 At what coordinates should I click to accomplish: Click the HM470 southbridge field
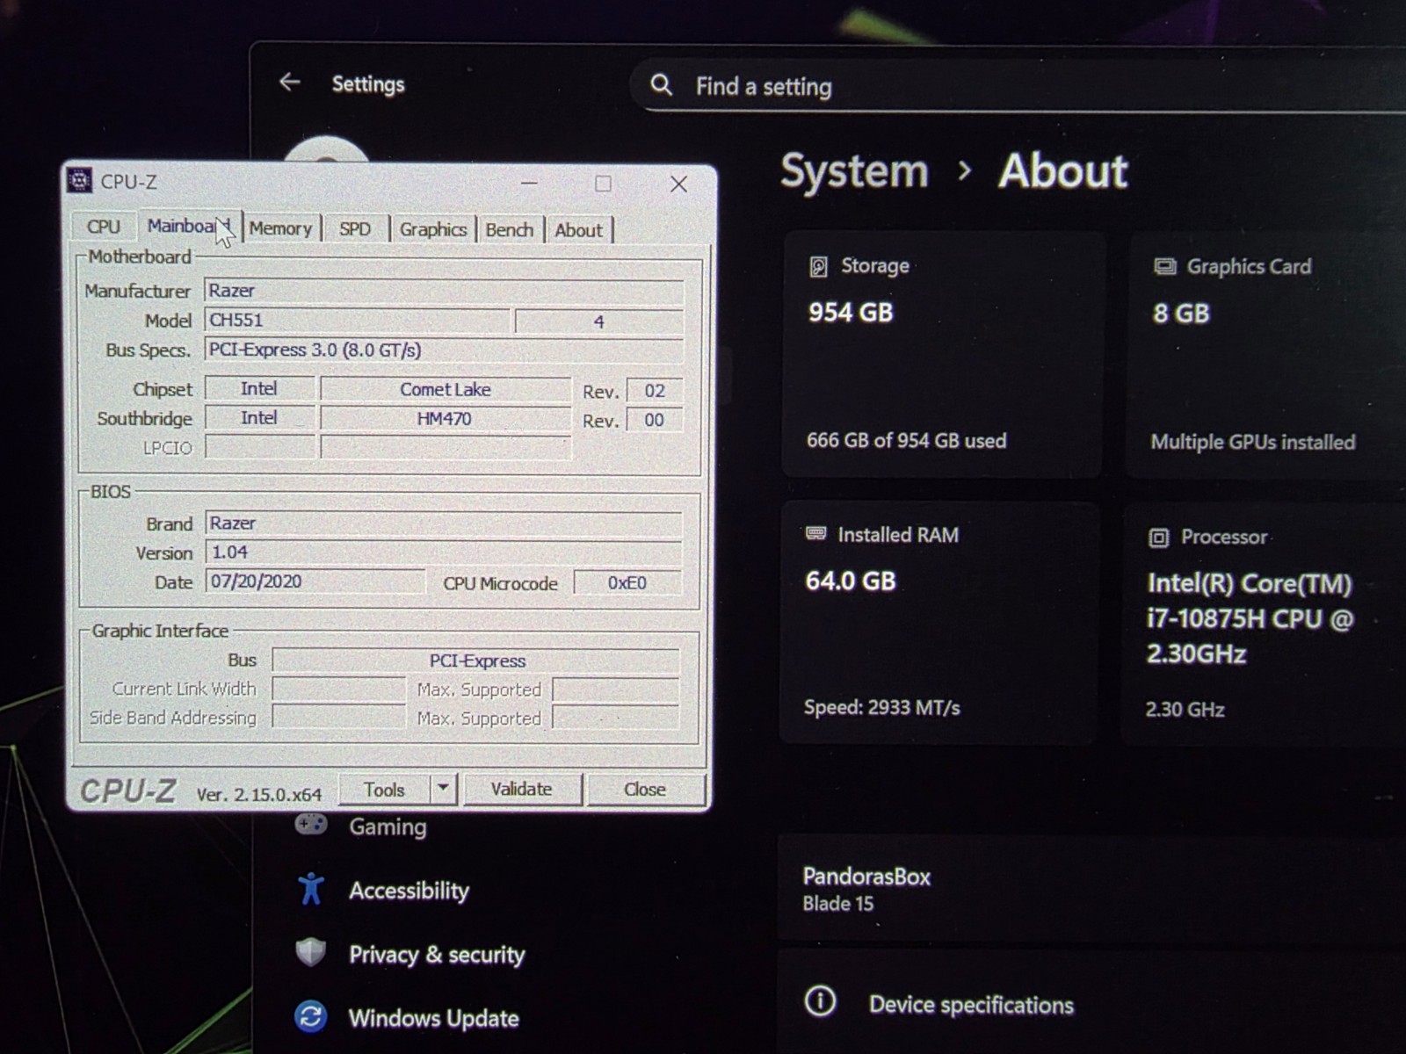click(x=446, y=419)
